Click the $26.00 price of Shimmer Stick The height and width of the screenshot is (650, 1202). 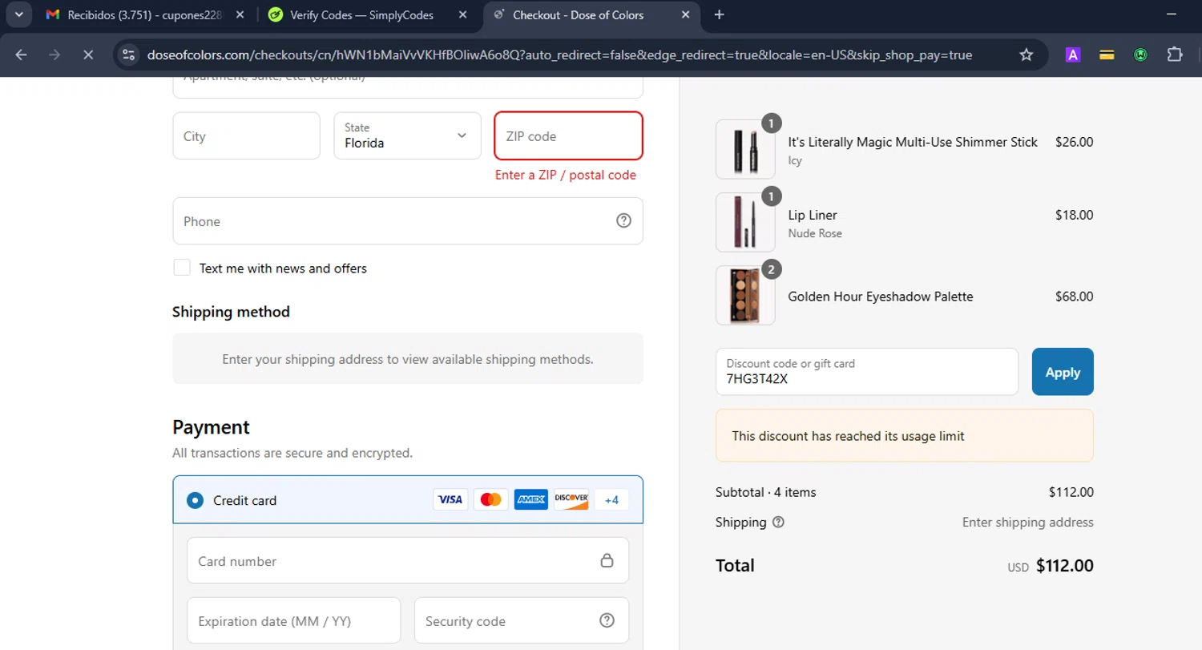pos(1074,142)
